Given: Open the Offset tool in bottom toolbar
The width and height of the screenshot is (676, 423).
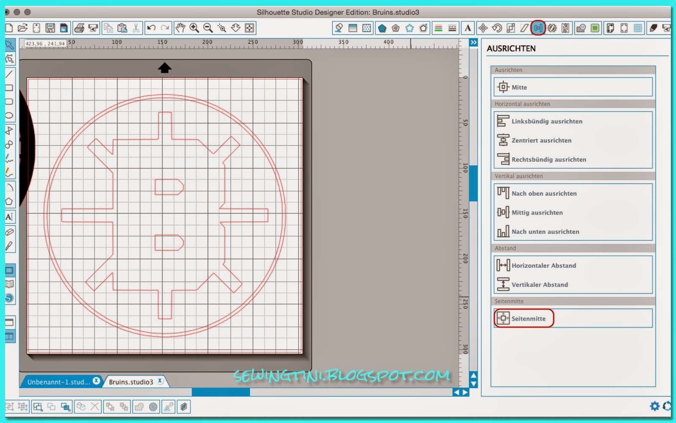Looking at the screenshot, I should tap(153, 407).
